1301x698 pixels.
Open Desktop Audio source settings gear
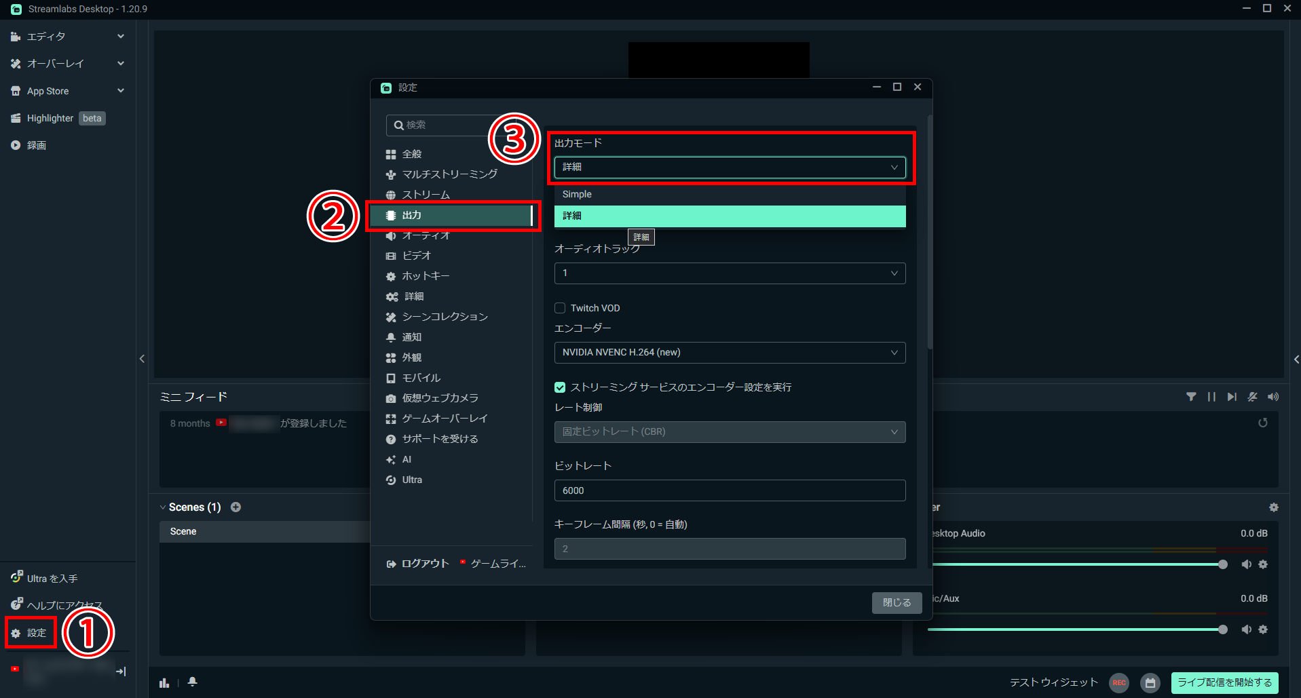point(1263,564)
